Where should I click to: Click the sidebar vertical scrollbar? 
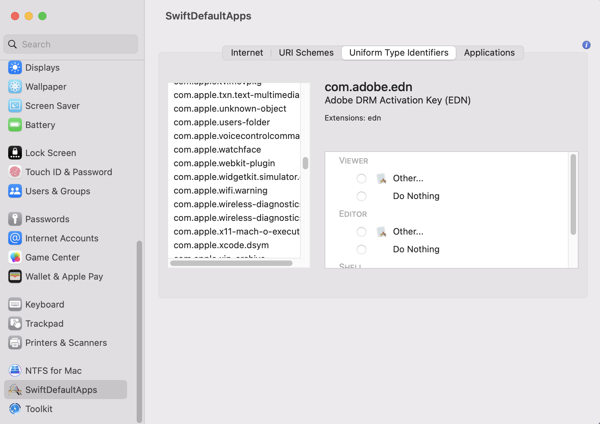click(x=139, y=331)
